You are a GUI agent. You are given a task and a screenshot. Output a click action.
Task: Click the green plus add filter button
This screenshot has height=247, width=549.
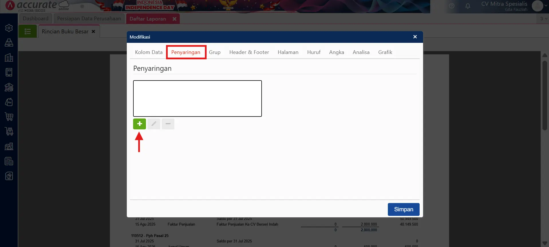pos(139,124)
